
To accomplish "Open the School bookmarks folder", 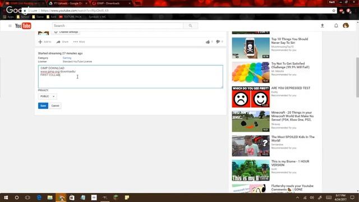I will tap(23, 17).
